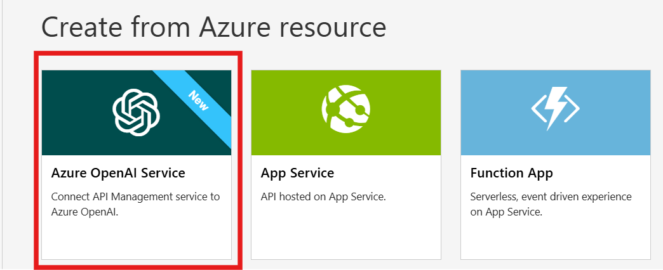Select the App Service title
663x270 pixels.
pyautogui.click(x=297, y=173)
